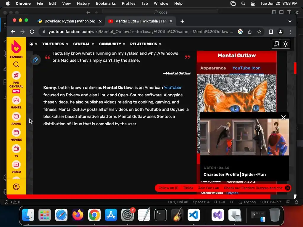Close the Spider-Man video popup
This screenshot has width=303, height=227.
point(283,117)
